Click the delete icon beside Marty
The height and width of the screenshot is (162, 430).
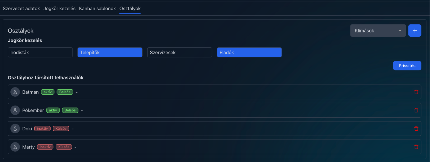coord(416,147)
